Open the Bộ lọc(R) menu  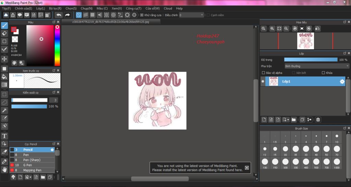click(x=55, y=8)
